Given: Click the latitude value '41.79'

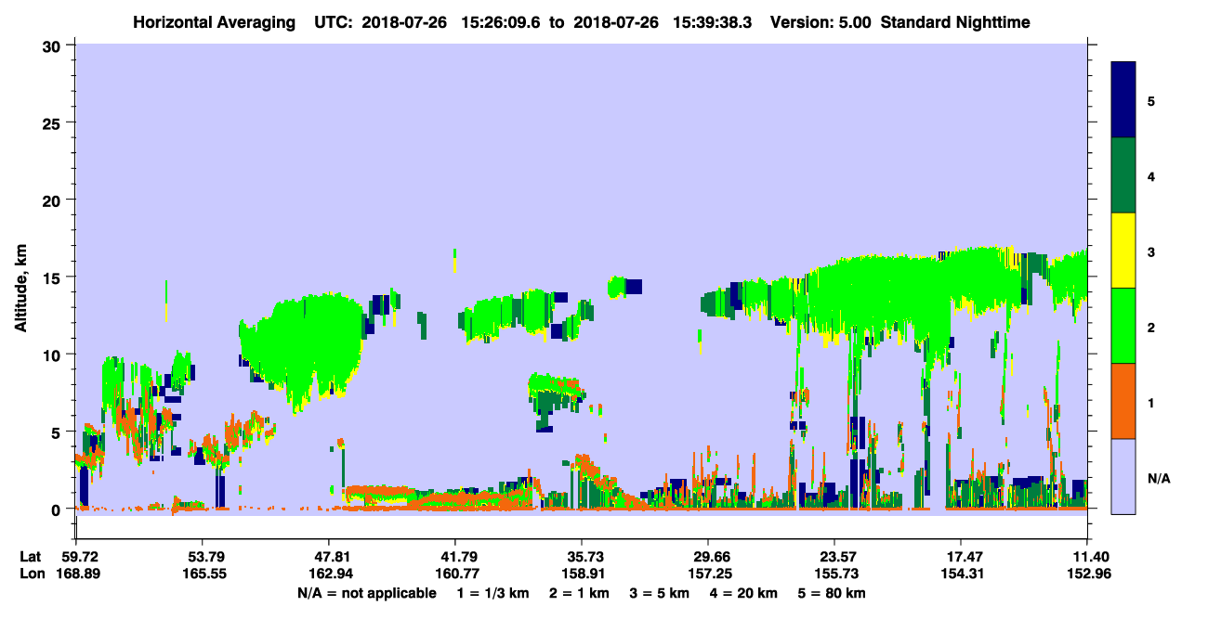Looking at the screenshot, I should (455, 557).
